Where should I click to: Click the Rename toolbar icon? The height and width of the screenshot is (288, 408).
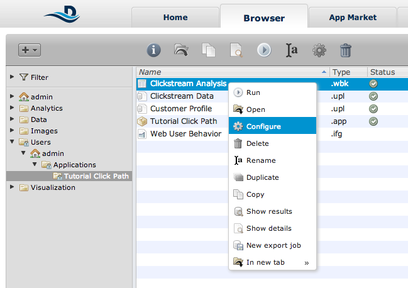292,50
